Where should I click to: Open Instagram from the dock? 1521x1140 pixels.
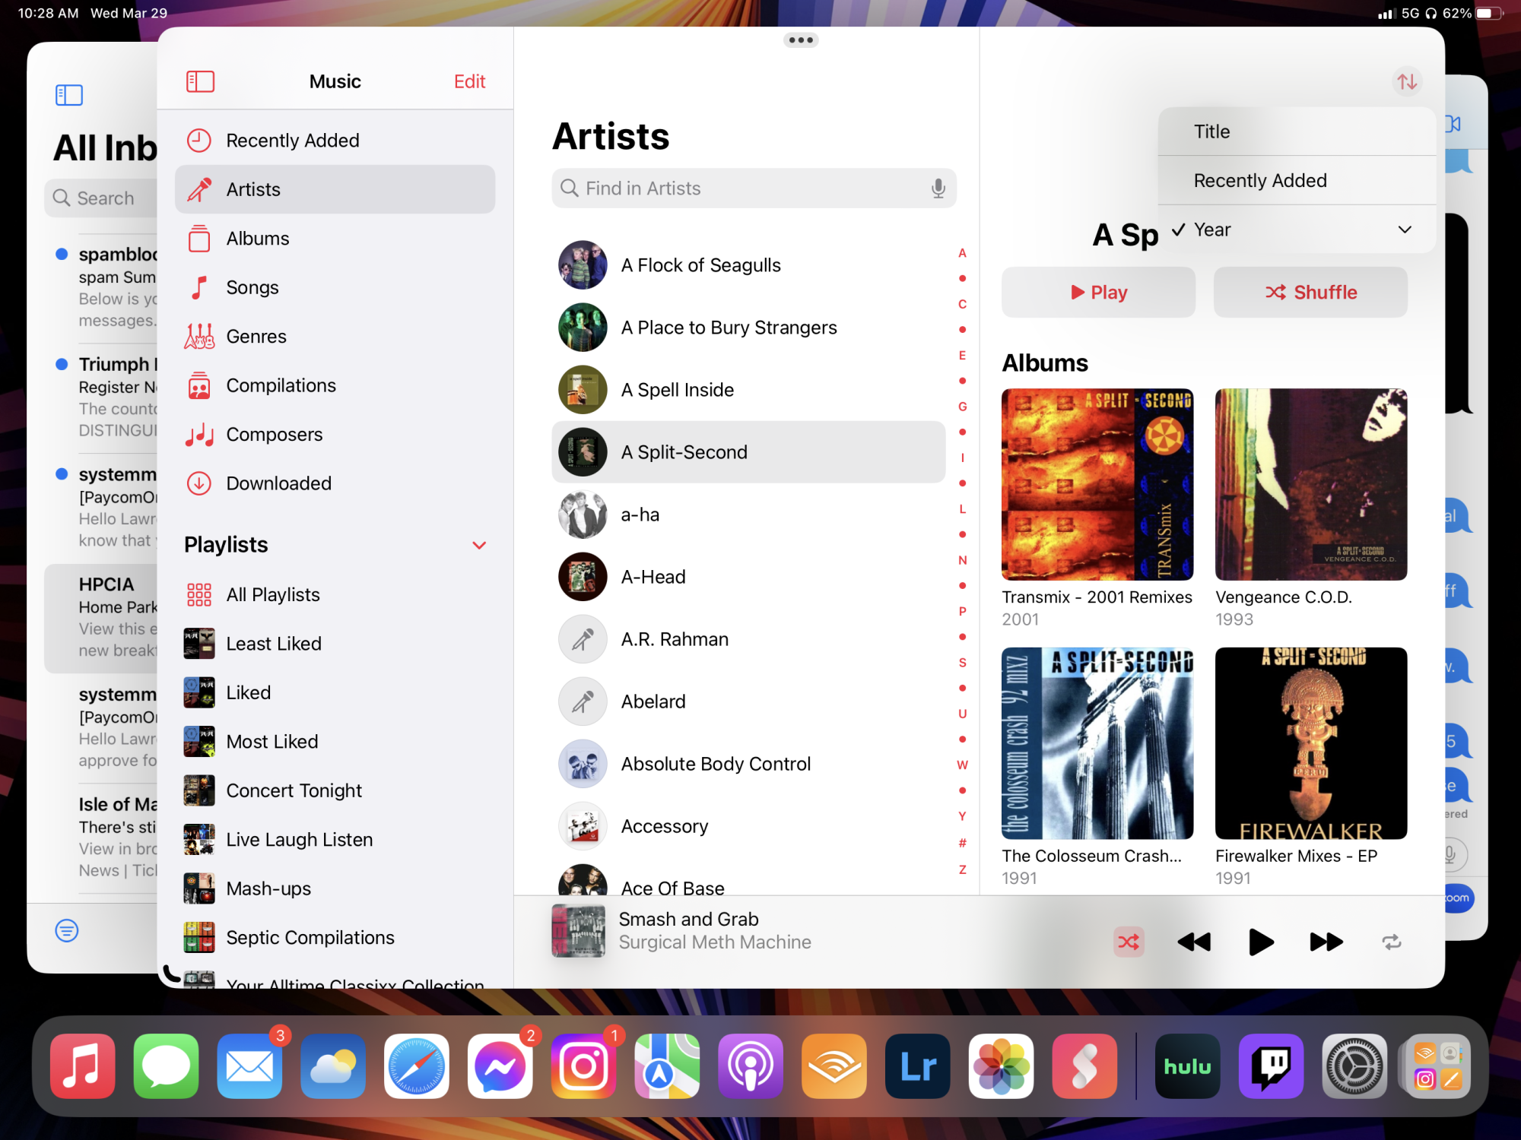click(584, 1066)
